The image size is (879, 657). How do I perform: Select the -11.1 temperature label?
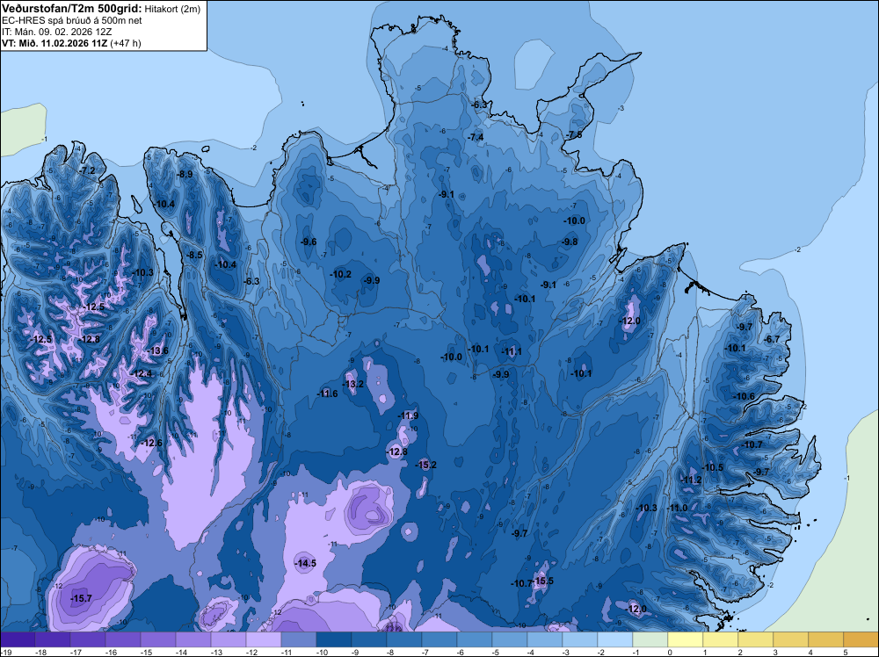[x=512, y=351]
